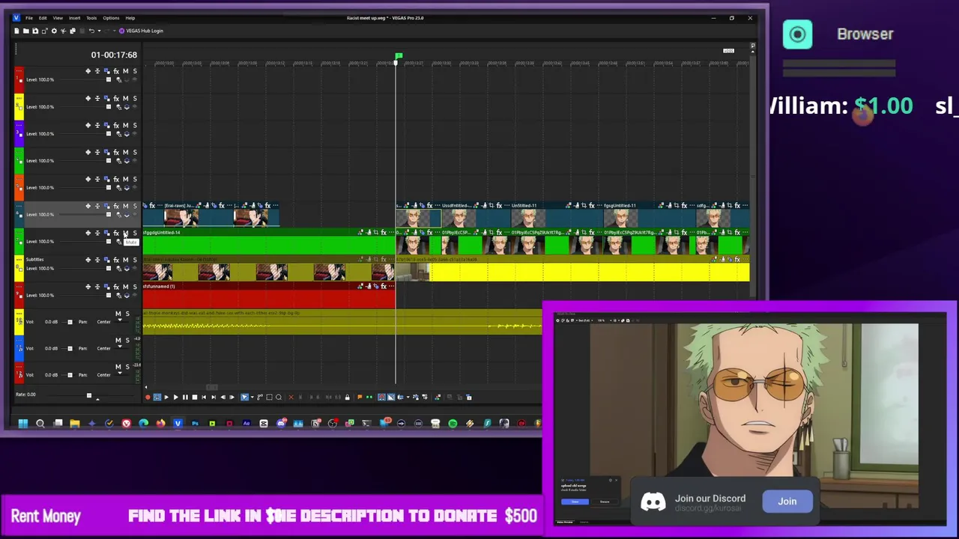
Task: Open the Tools menu
Action: point(91,18)
